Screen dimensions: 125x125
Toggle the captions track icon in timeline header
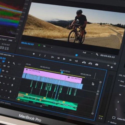[19, 64]
